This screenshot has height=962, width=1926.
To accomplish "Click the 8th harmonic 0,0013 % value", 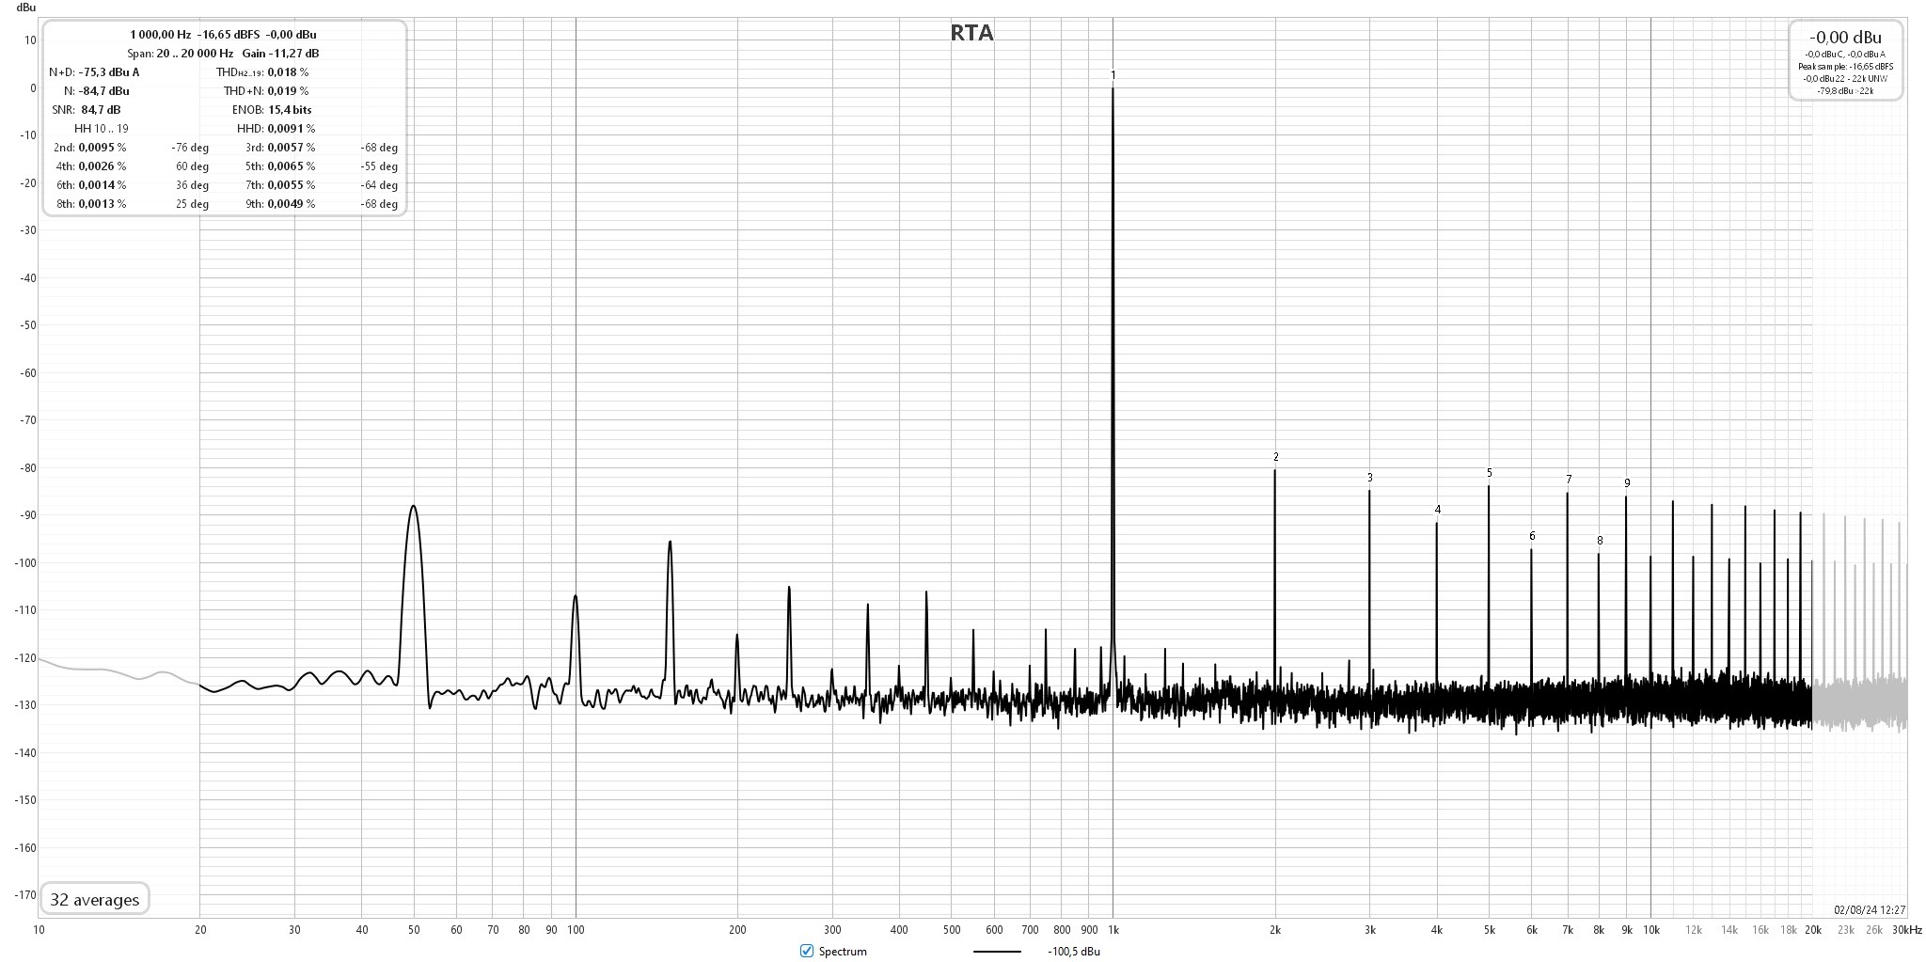I will (x=103, y=204).
